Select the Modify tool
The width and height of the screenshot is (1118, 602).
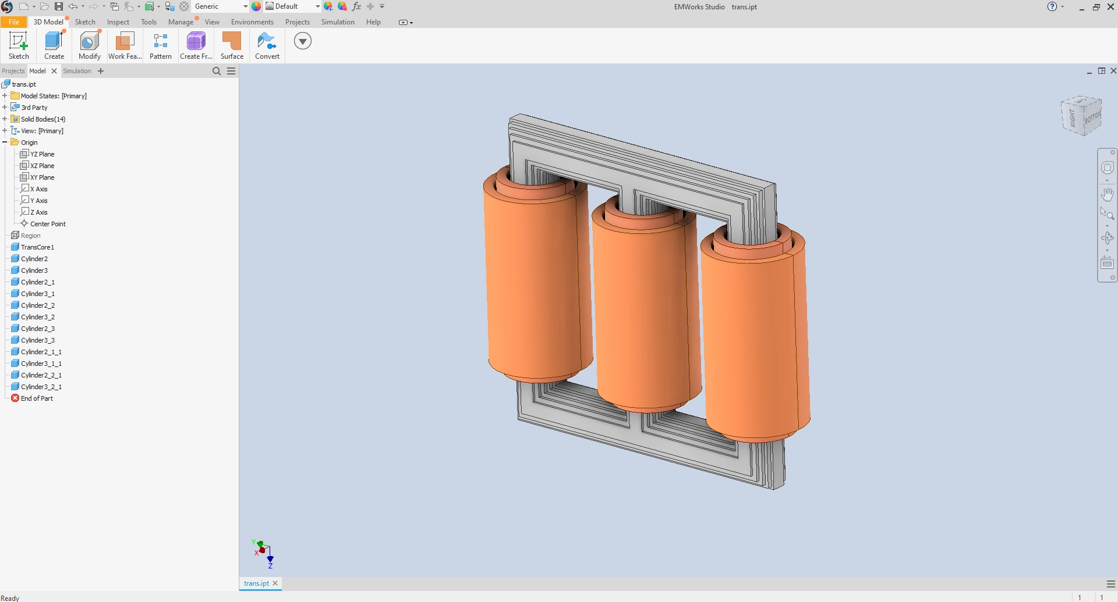(x=89, y=45)
